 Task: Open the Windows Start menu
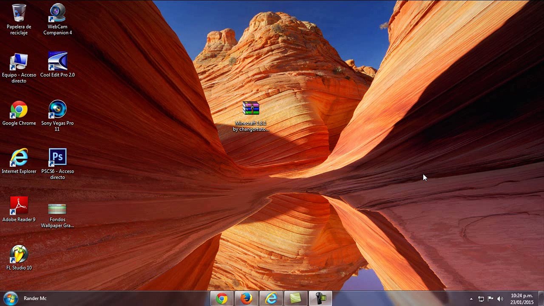[10, 298]
